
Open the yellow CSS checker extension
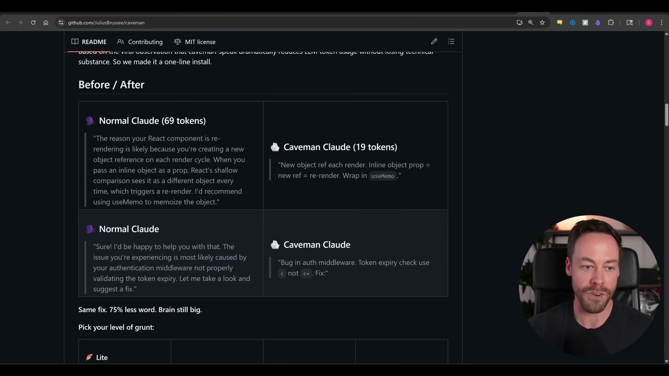pos(560,23)
